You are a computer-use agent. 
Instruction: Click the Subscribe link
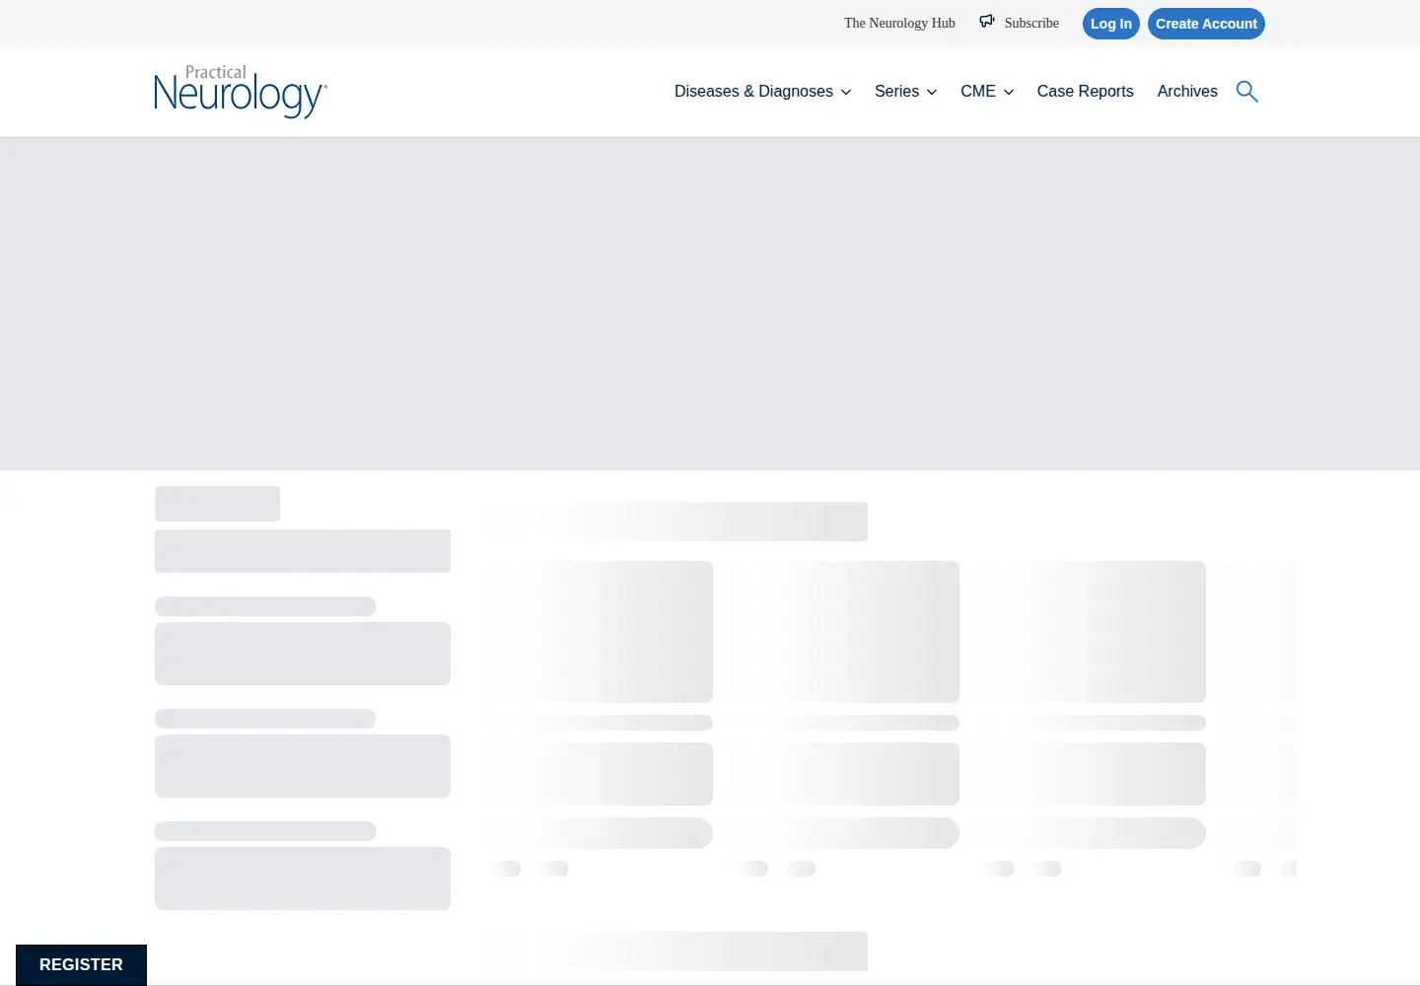click(1031, 23)
